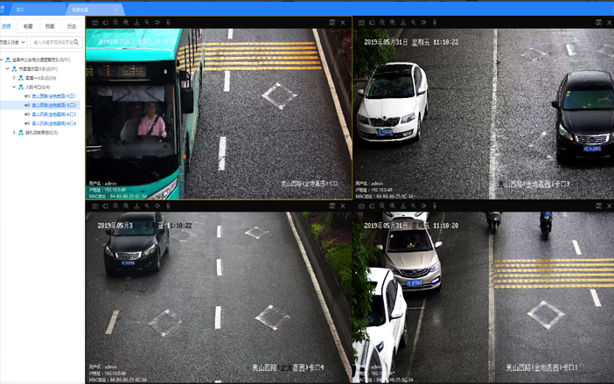Screen dimensions: 614x384
Task: Click fullscreen icon of top-right video pane
Action: point(599,23)
